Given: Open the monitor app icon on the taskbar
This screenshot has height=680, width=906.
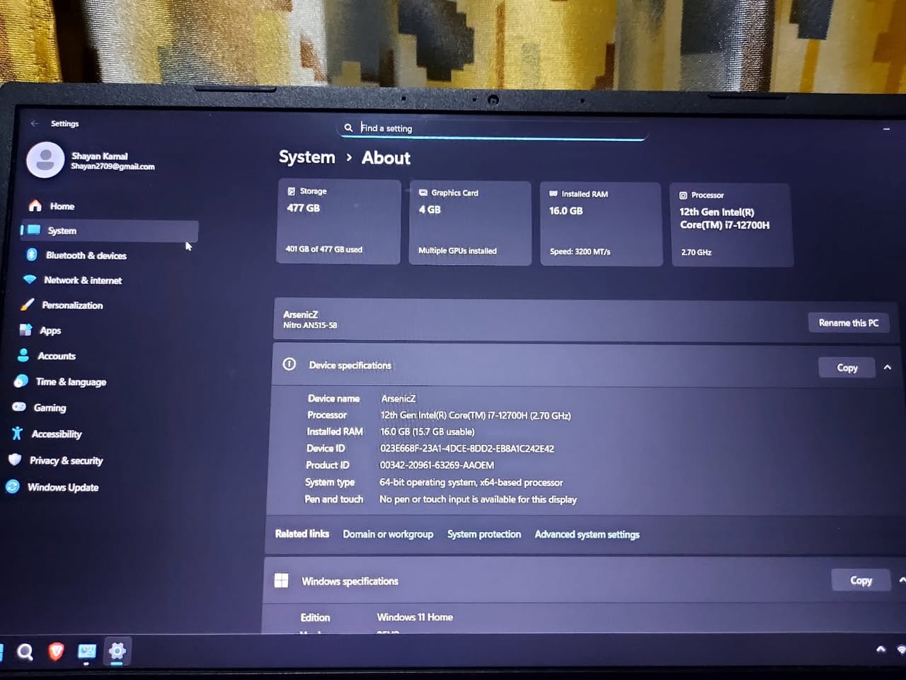Looking at the screenshot, I should 87,651.
